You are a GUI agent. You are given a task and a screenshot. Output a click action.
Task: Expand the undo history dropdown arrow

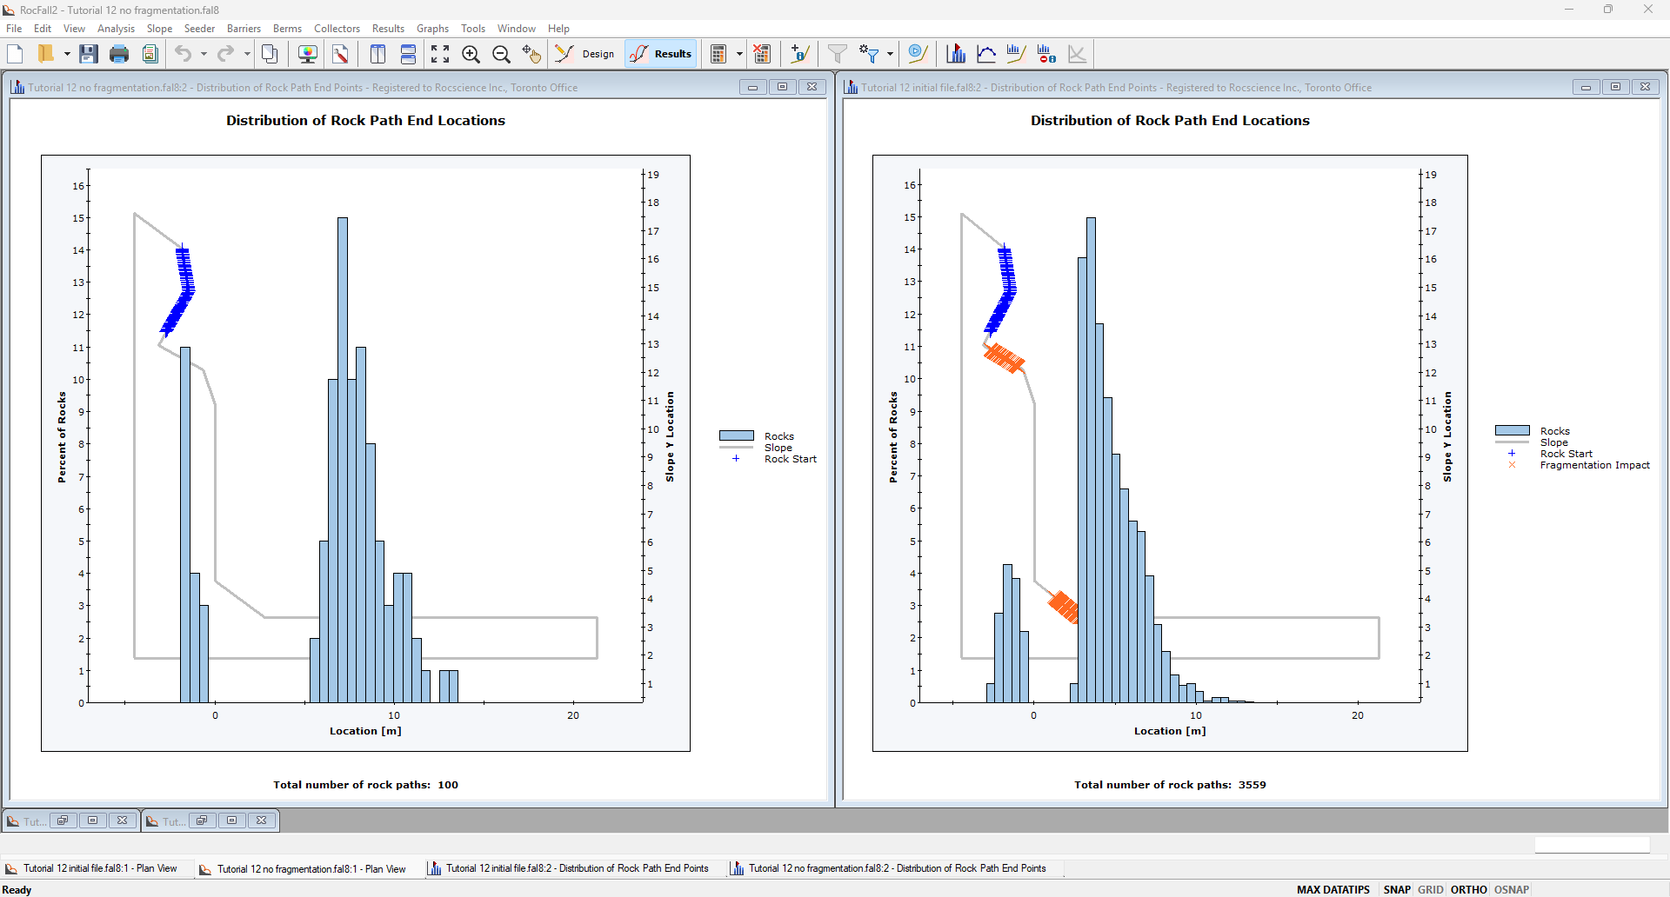(x=204, y=54)
